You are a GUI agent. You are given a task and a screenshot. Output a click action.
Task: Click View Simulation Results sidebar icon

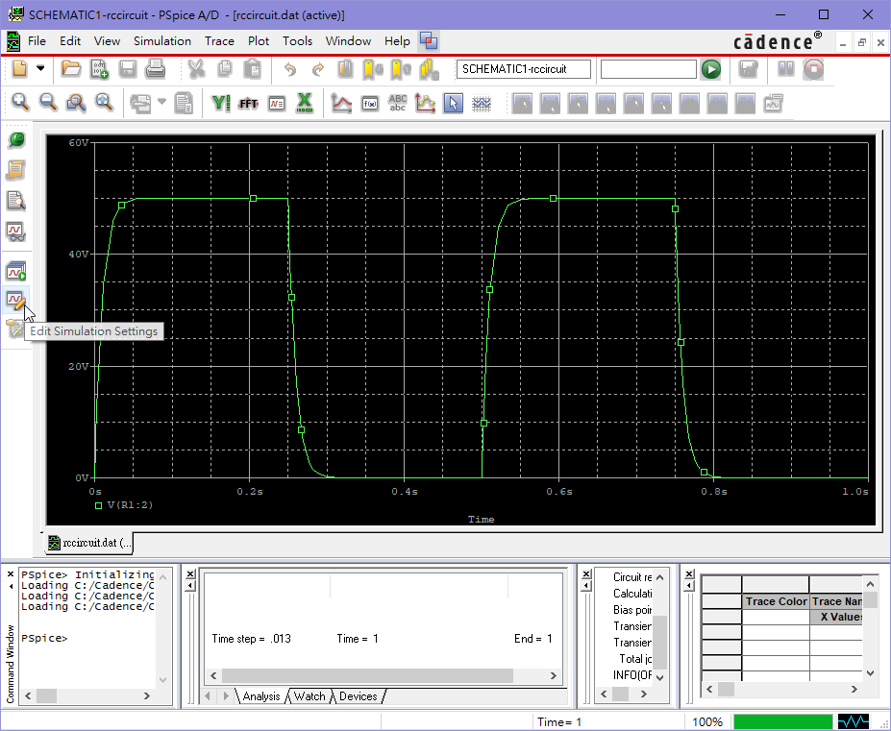15,231
